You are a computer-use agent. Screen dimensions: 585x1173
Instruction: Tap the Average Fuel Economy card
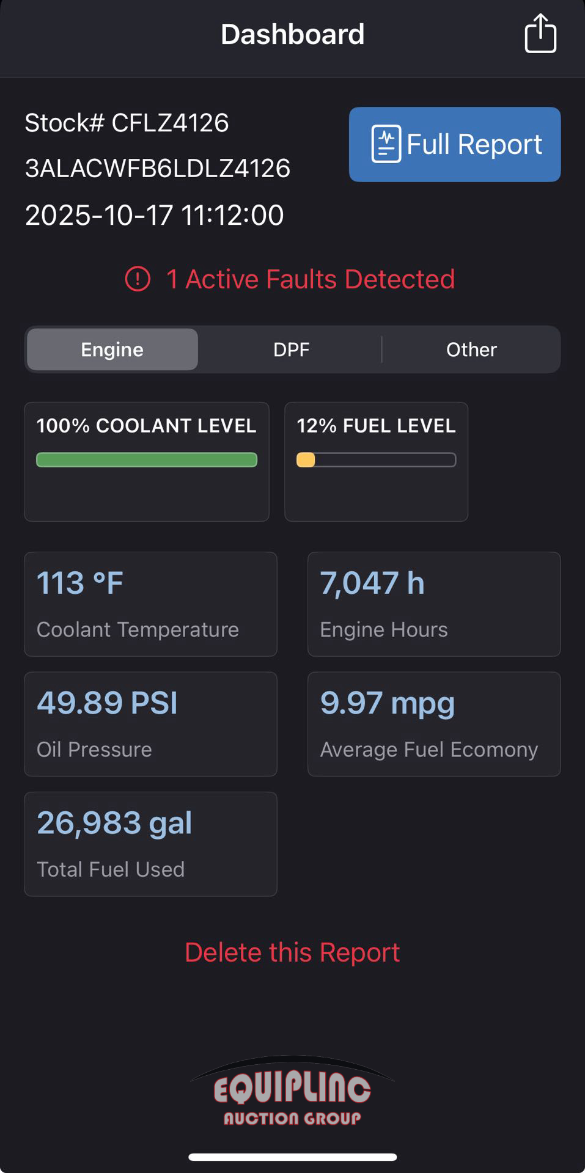434,724
